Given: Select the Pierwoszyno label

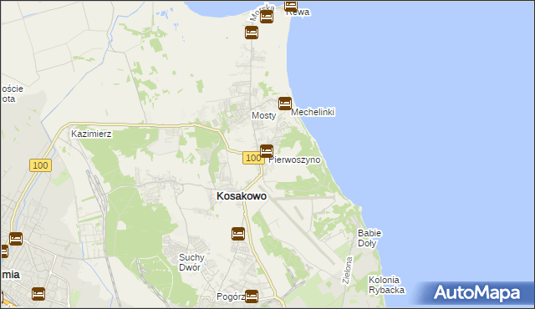Looking at the screenshot, I should [294, 160].
